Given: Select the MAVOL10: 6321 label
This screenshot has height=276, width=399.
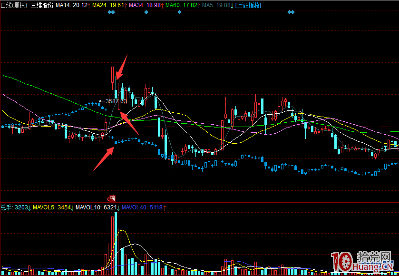Looking at the screenshot, I should (x=98, y=208).
